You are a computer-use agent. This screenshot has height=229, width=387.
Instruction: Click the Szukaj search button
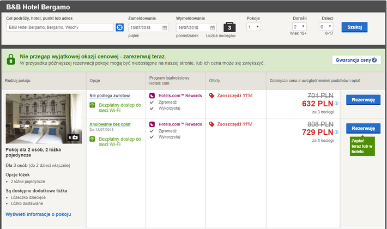click(x=354, y=27)
